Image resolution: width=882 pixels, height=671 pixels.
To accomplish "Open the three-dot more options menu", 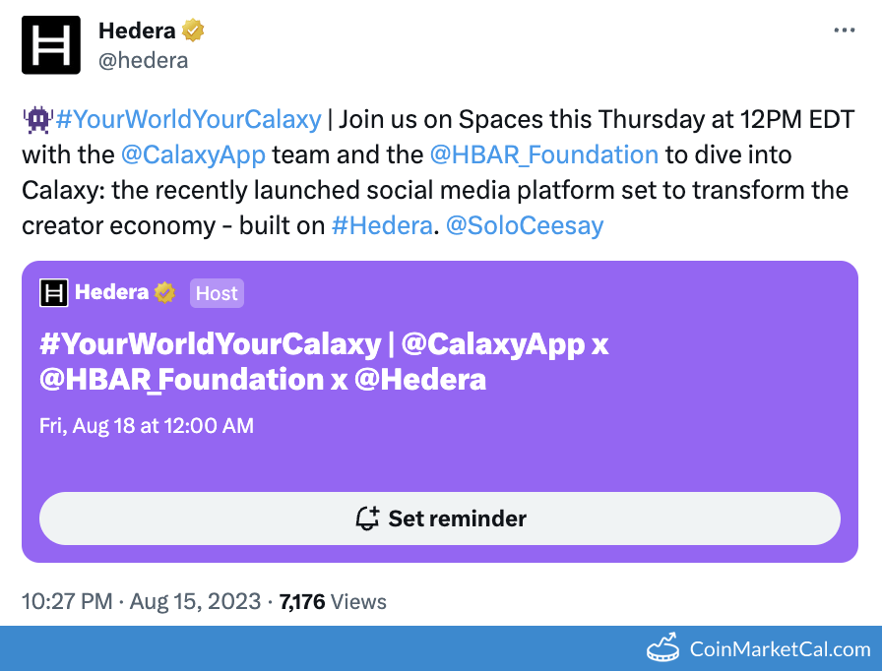I will tap(845, 30).
